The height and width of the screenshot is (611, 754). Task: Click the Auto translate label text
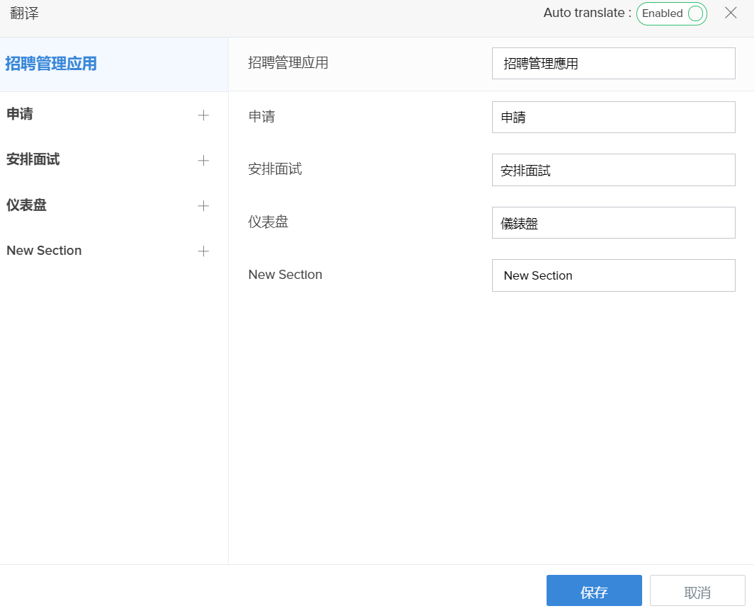pyautogui.click(x=587, y=13)
